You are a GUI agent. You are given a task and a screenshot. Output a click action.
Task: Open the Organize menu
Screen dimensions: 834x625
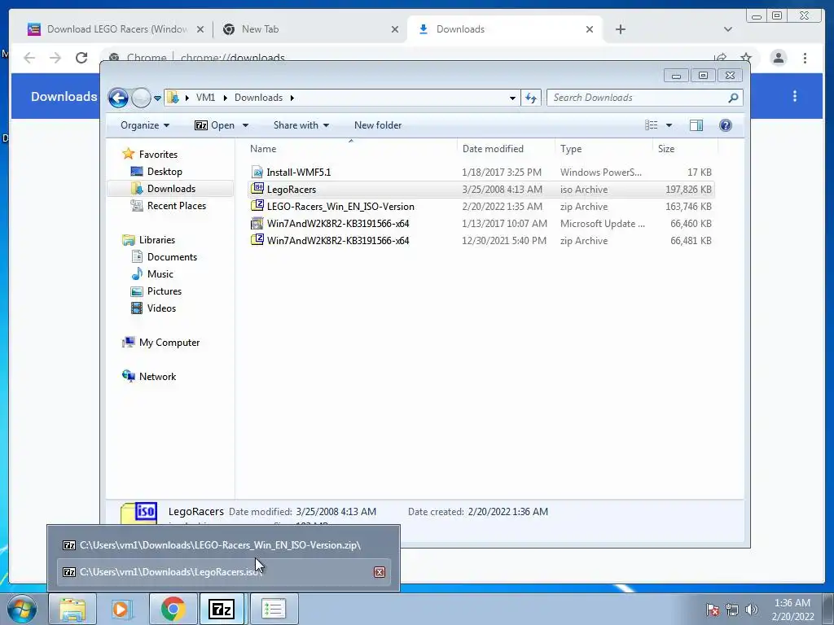145,125
